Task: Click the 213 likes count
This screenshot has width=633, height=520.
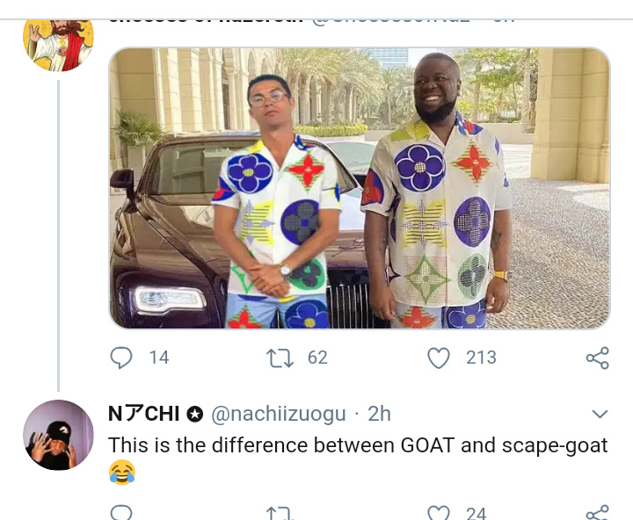Action: [x=481, y=357]
